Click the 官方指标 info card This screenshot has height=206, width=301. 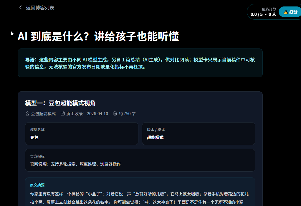point(140,160)
